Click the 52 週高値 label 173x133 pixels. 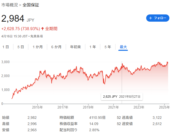pos(125,118)
